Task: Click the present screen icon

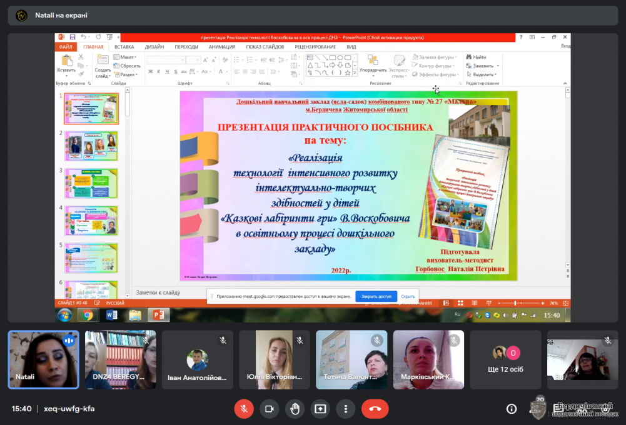Action: click(x=320, y=409)
